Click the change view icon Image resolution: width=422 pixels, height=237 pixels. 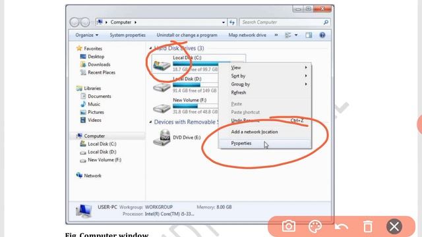(288, 35)
